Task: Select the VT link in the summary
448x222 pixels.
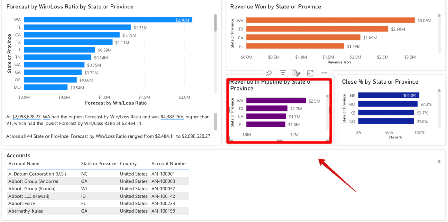Action: click(9, 124)
